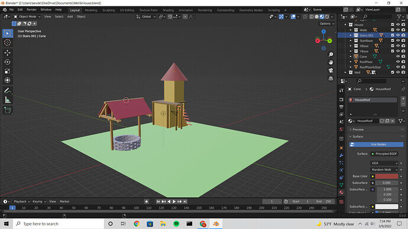Open the viewport Add menu
This screenshot has height=229, width=408.
tap(70, 17)
